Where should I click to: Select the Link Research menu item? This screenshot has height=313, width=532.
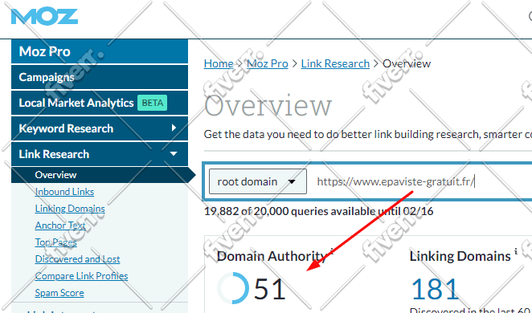pyautogui.click(x=100, y=154)
